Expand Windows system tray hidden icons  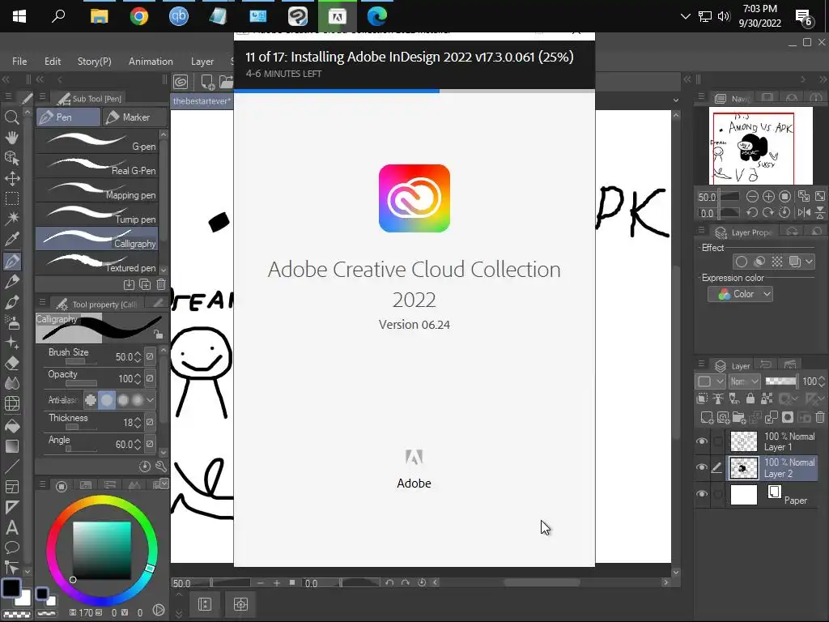click(x=685, y=16)
